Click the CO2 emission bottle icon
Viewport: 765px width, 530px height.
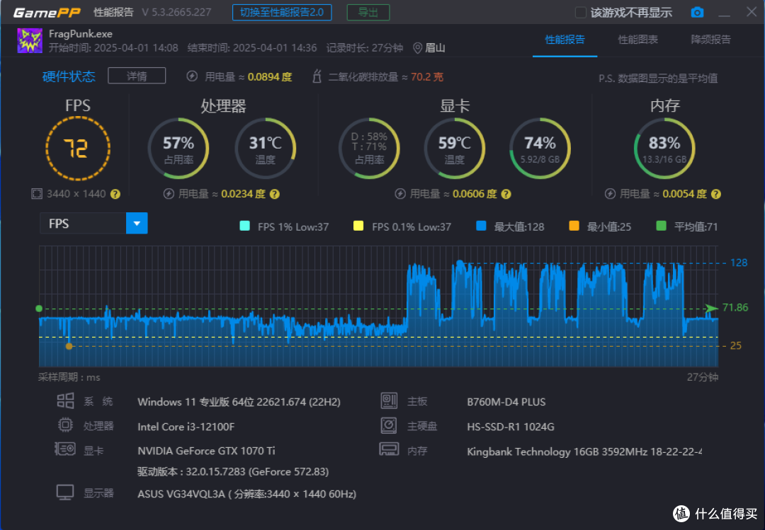pos(317,76)
